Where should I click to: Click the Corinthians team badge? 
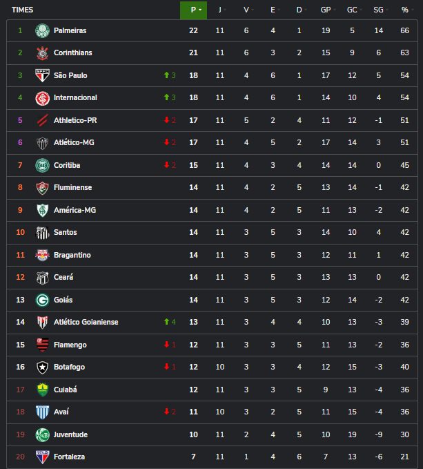point(43,53)
